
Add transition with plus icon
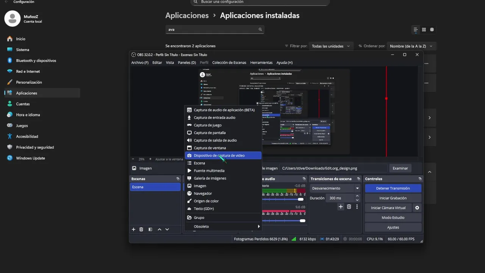[341, 207]
